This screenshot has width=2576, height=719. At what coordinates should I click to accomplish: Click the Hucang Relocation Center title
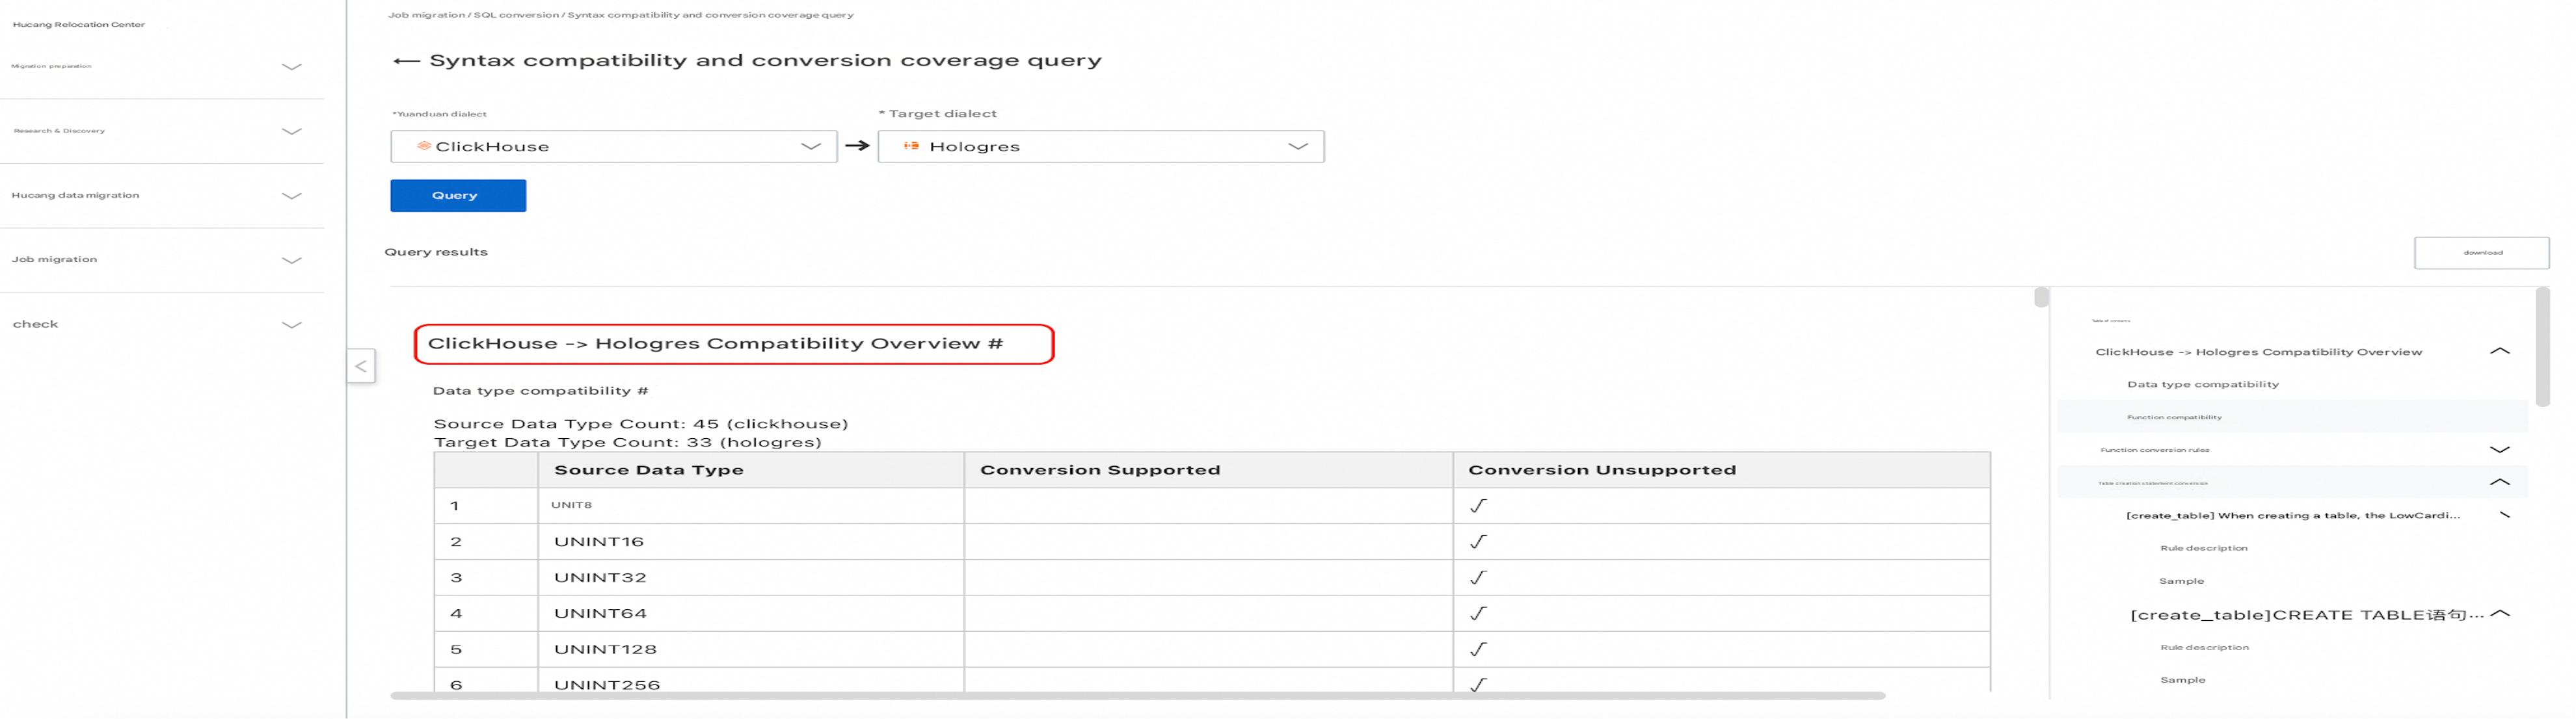79,24
